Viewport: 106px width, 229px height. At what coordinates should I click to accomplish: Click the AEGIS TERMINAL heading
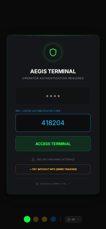pos(53,71)
